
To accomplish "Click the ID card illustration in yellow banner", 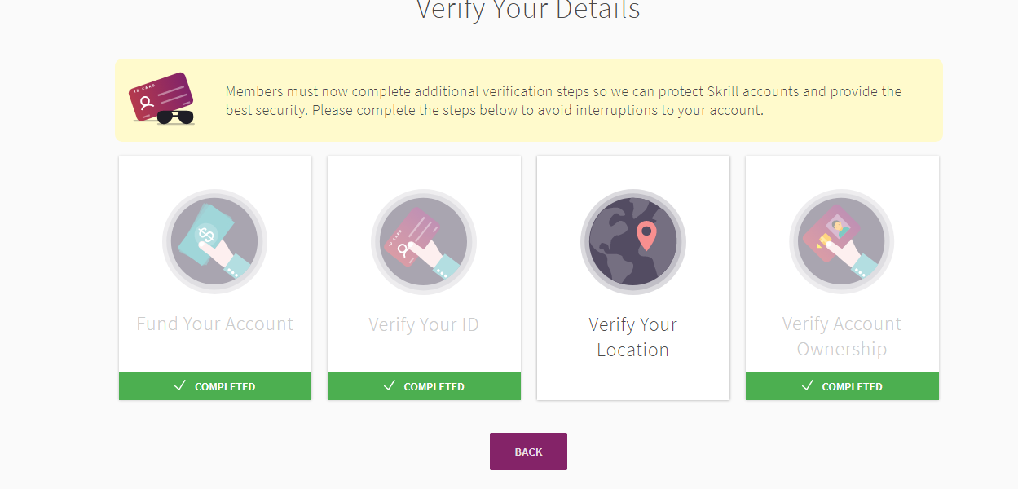I will [x=161, y=95].
